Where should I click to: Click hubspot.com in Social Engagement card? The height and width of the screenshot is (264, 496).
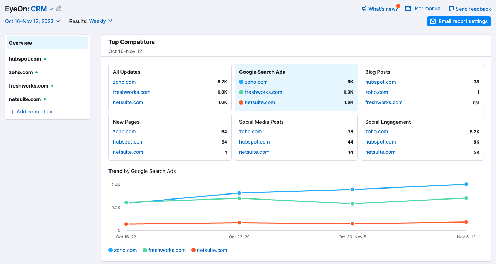click(381, 142)
